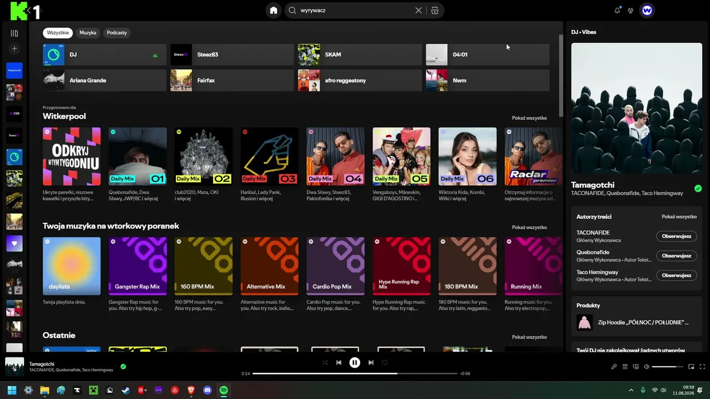Open the Browse icon in search bar
This screenshot has width=710, height=399.
[435, 11]
